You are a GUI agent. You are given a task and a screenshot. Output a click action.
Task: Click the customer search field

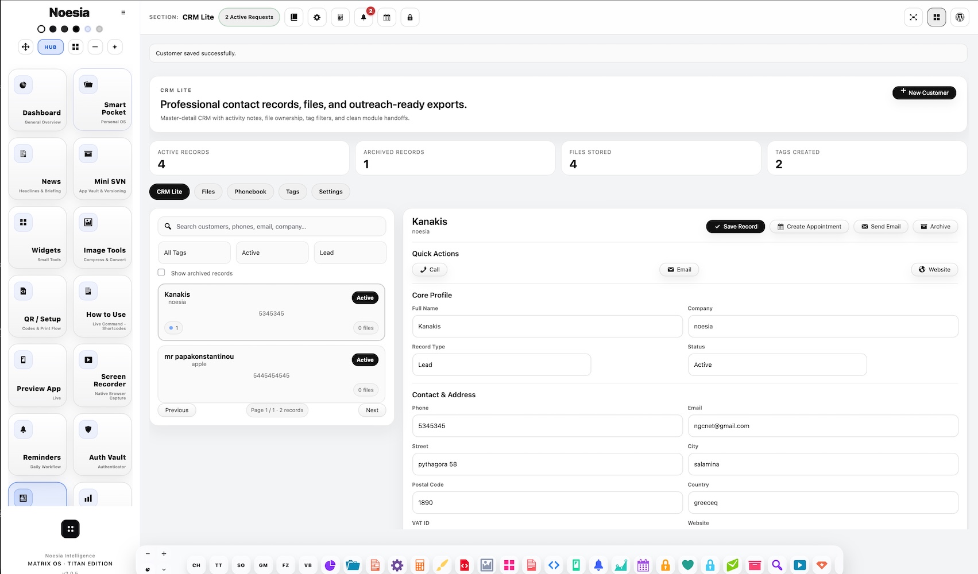coord(272,226)
